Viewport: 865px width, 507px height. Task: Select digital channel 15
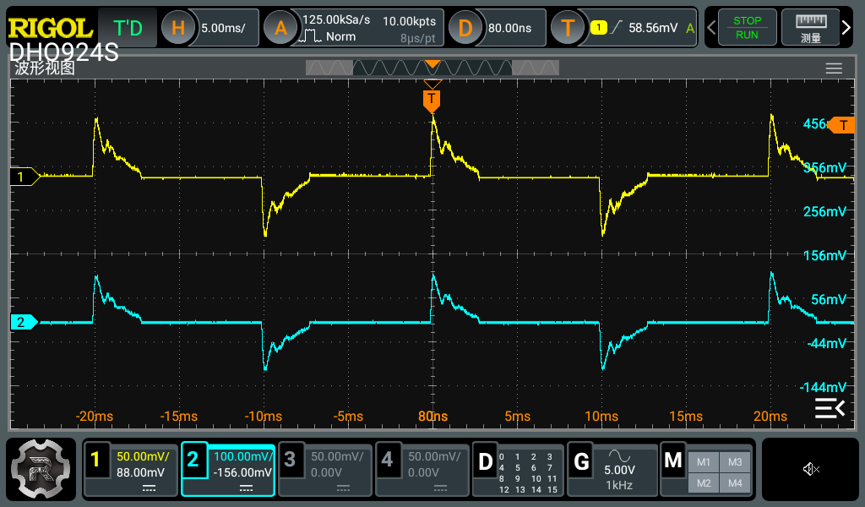coord(552,490)
